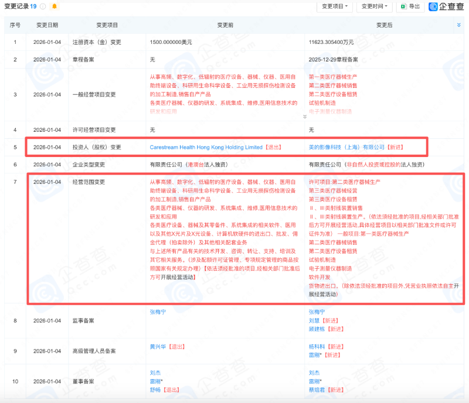The image size is (469, 403).
Task: Click the 企查查 logo
Action: tap(447, 6)
